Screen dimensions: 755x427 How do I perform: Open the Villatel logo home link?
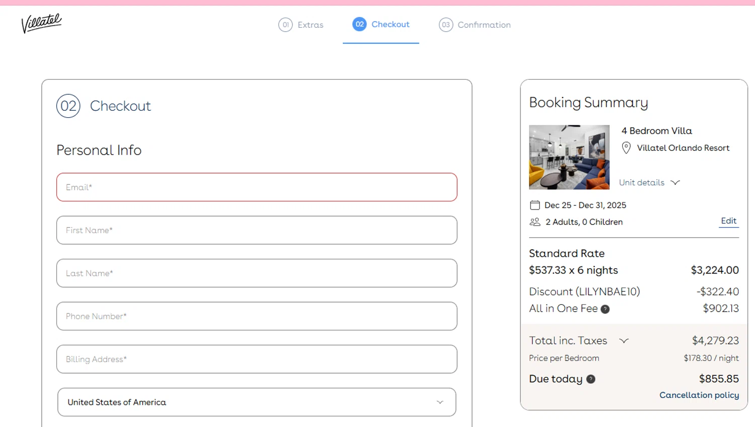[x=41, y=23]
